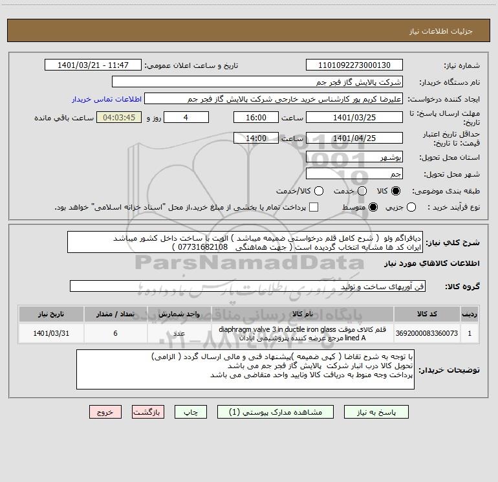Choose the جزیی purchase type radio
The width and height of the screenshot is (498, 482).
(x=411, y=207)
